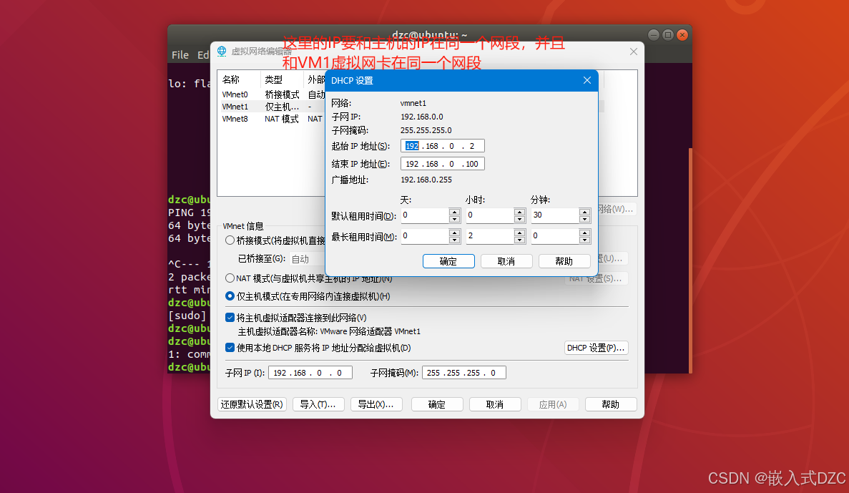Click the end IP address field
Viewport: 849px width, 493px height.
[442, 164]
